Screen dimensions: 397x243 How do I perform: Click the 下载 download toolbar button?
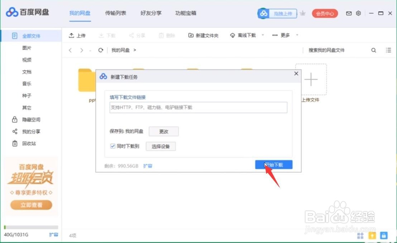tap(107, 35)
